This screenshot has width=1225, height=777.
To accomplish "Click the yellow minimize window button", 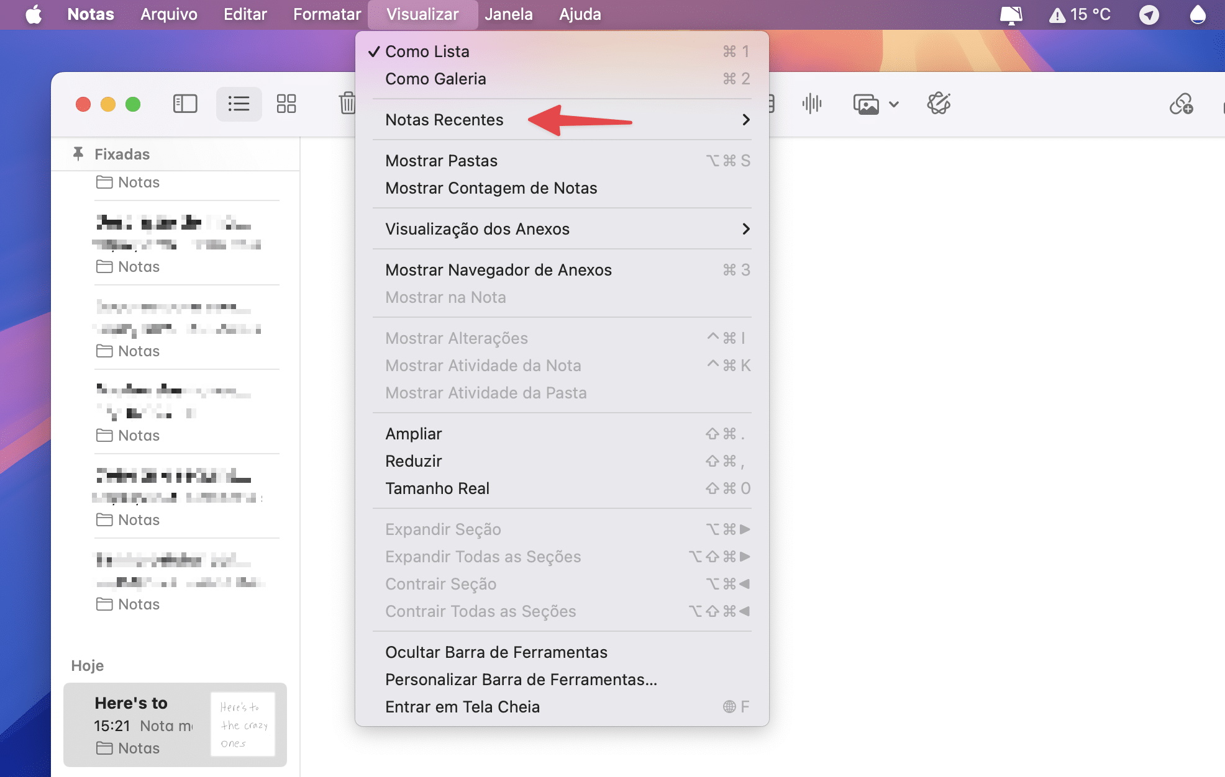I will pos(108,104).
